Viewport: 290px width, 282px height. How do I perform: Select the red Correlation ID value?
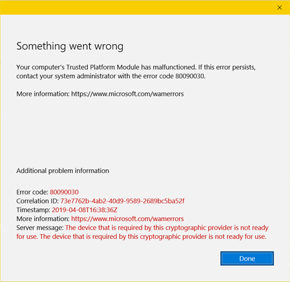[122, 201]
